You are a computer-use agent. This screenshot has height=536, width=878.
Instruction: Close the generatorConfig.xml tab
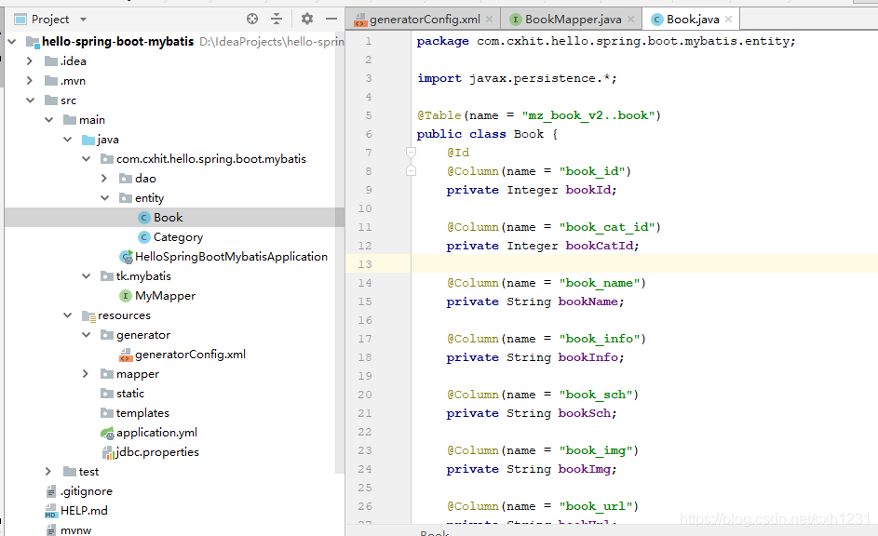[490, 19]
